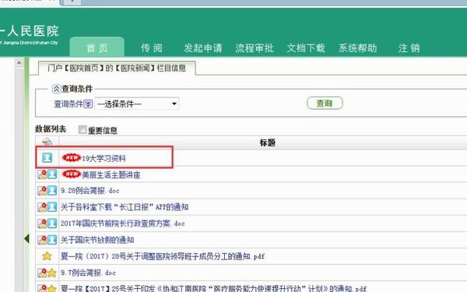Click the user icon on the 美丽生活主题讲座 row
Viewport: 467px width, 292px height.
click(52, 174)
